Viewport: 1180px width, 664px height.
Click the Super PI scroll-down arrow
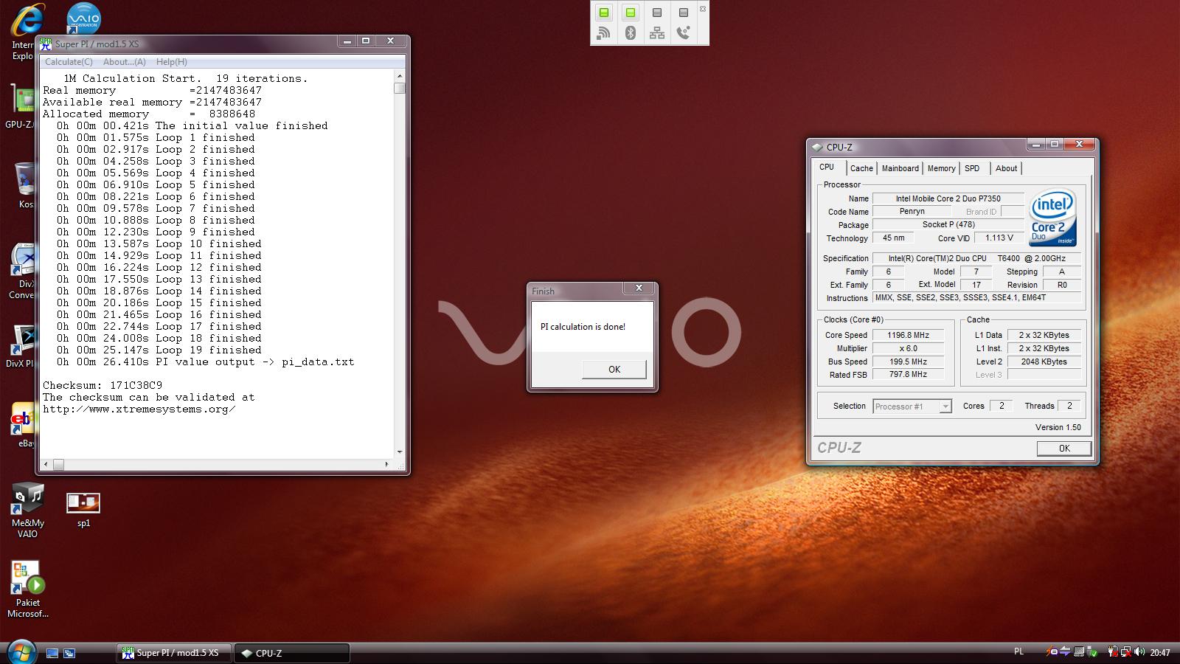click(x=400, y=452)
